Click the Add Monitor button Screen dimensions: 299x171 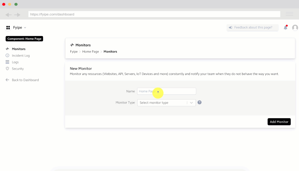[279, 122]
